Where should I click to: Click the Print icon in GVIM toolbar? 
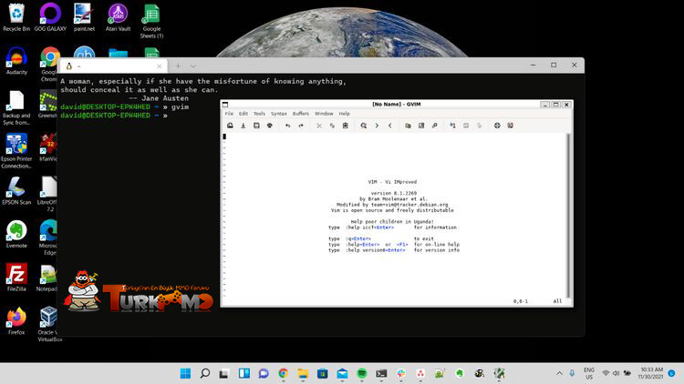pos(270,126)
